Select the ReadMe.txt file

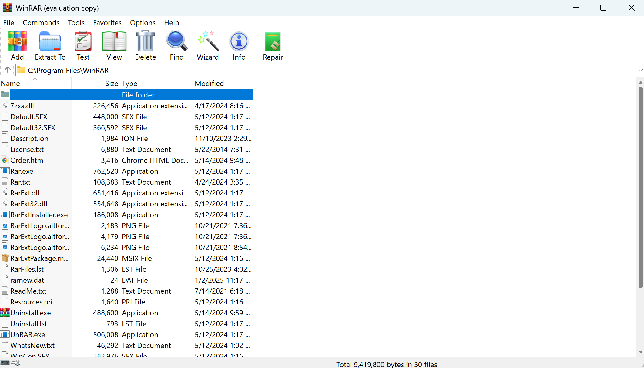pos(29,291)
